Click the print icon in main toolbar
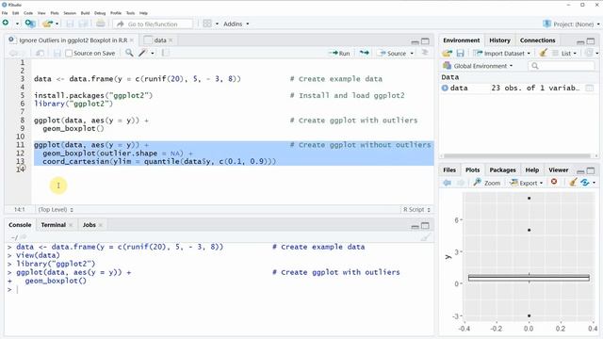Viewport: 603px width, 339px height. (101, 24)
